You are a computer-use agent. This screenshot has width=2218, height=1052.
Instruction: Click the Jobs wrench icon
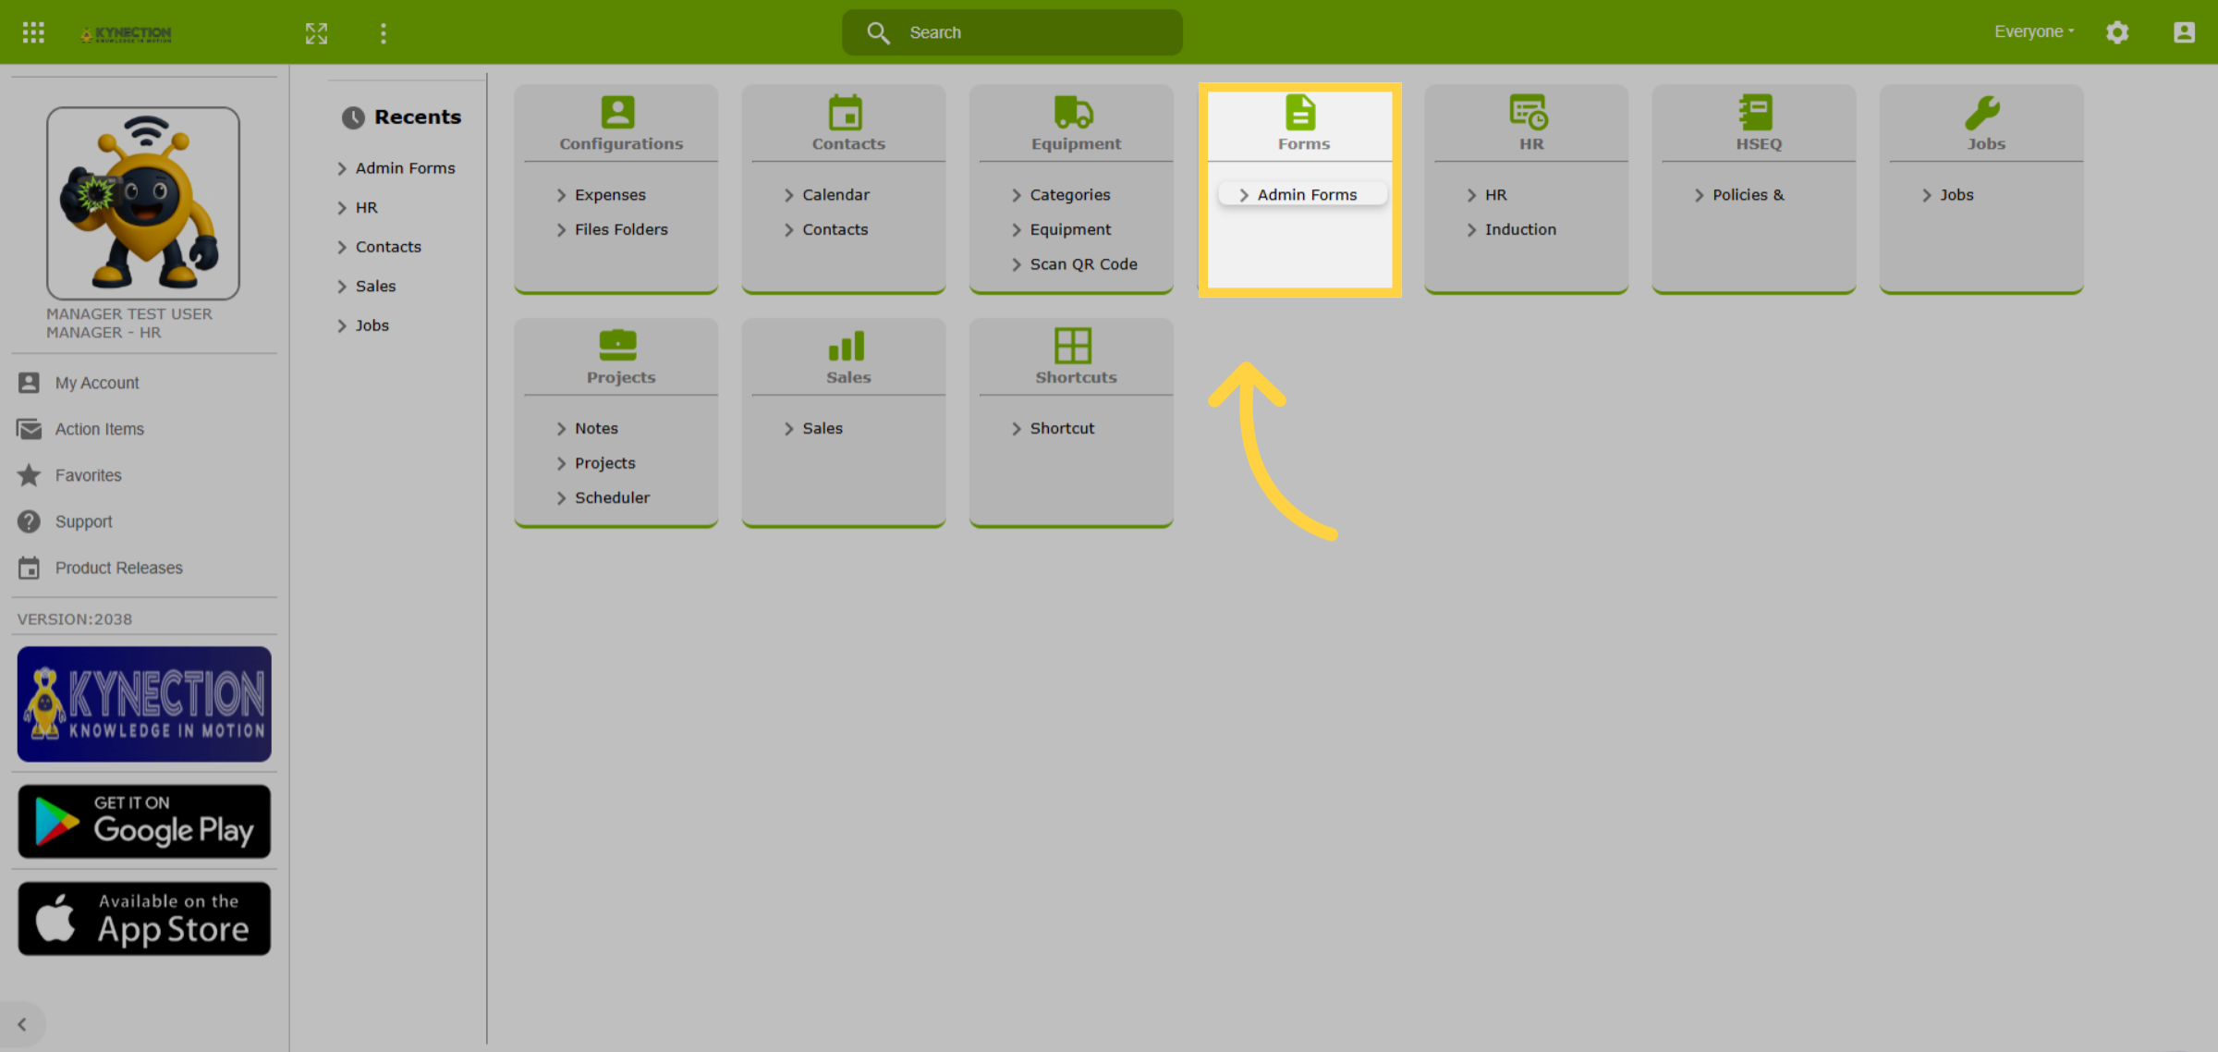(1982, 112)
